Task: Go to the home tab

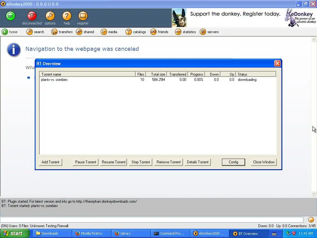Action: [10, 32]
